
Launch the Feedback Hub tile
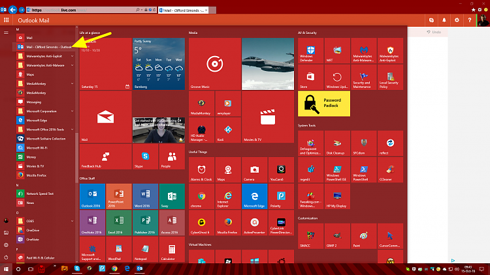106,156
